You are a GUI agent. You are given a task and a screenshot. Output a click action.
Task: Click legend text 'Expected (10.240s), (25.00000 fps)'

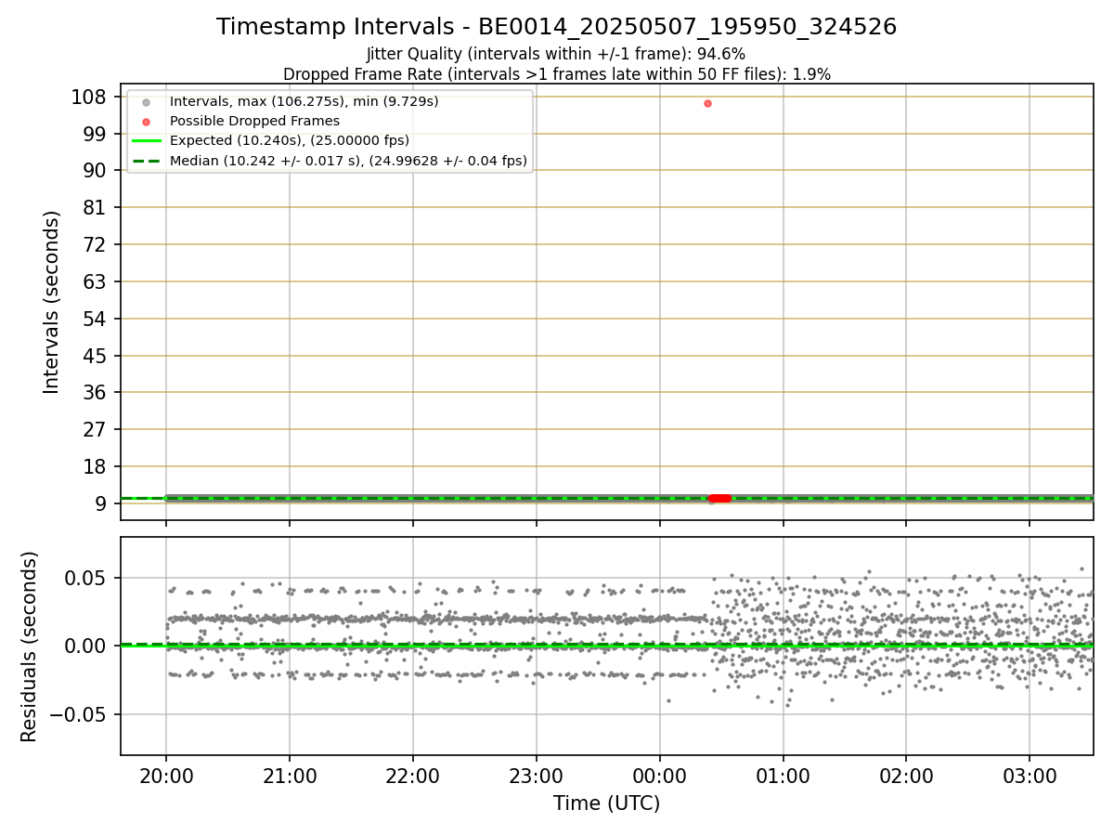click(x=290, y=141)
